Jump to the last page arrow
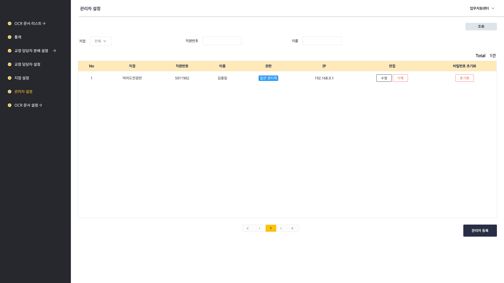The image size is (504, 283). click(x=292, y=228)
